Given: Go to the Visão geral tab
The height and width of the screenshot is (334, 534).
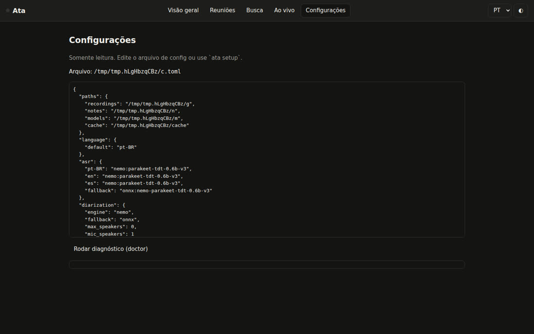Looking at the screenshot, I should coord(183,10).
